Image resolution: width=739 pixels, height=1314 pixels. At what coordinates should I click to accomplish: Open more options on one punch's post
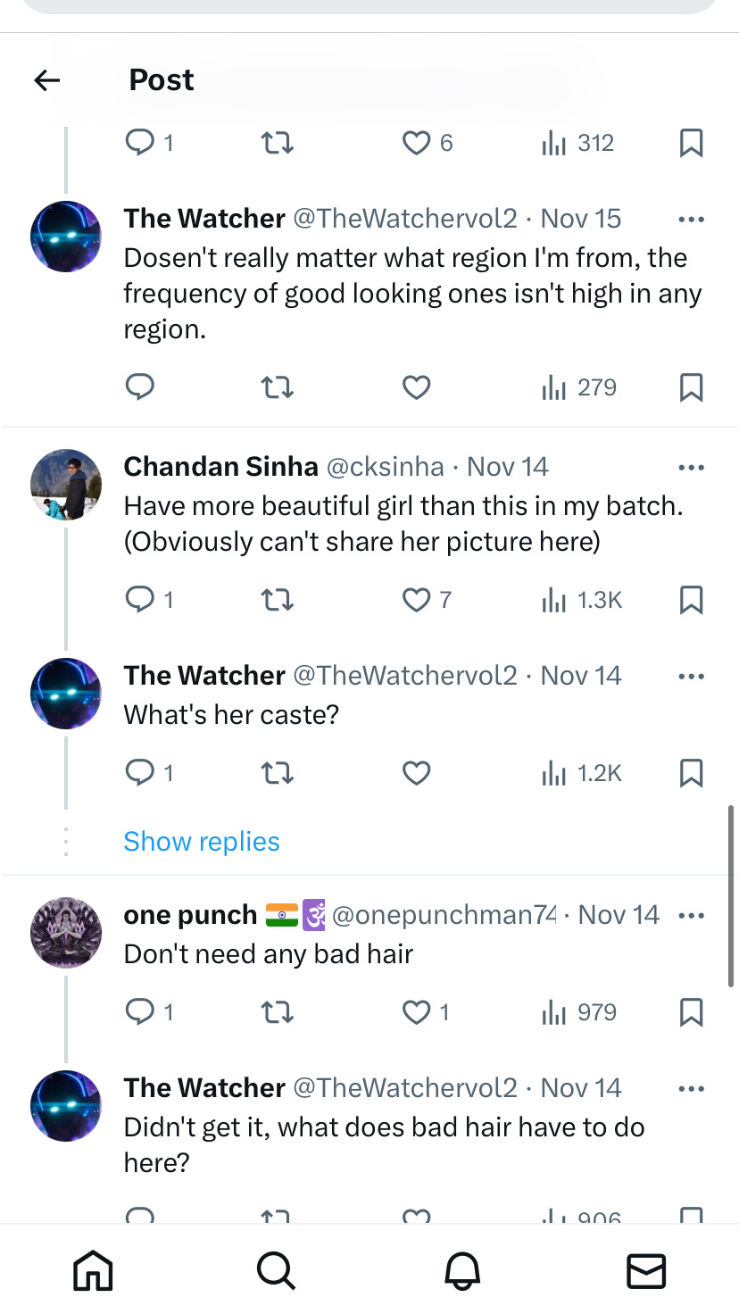pos(691,916)
